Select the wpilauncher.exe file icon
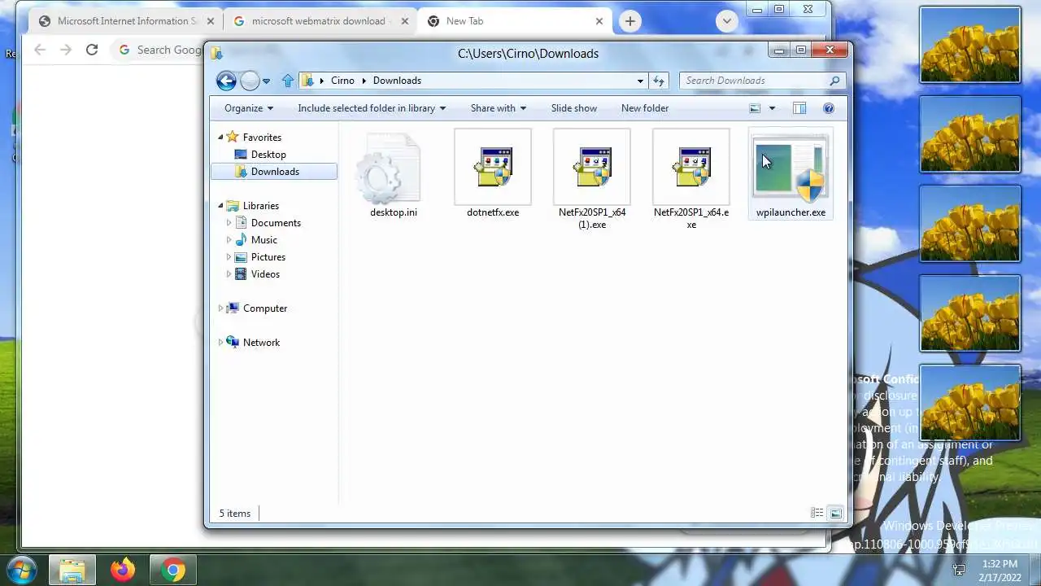The image size is (1041, 586). click(791, 168)
